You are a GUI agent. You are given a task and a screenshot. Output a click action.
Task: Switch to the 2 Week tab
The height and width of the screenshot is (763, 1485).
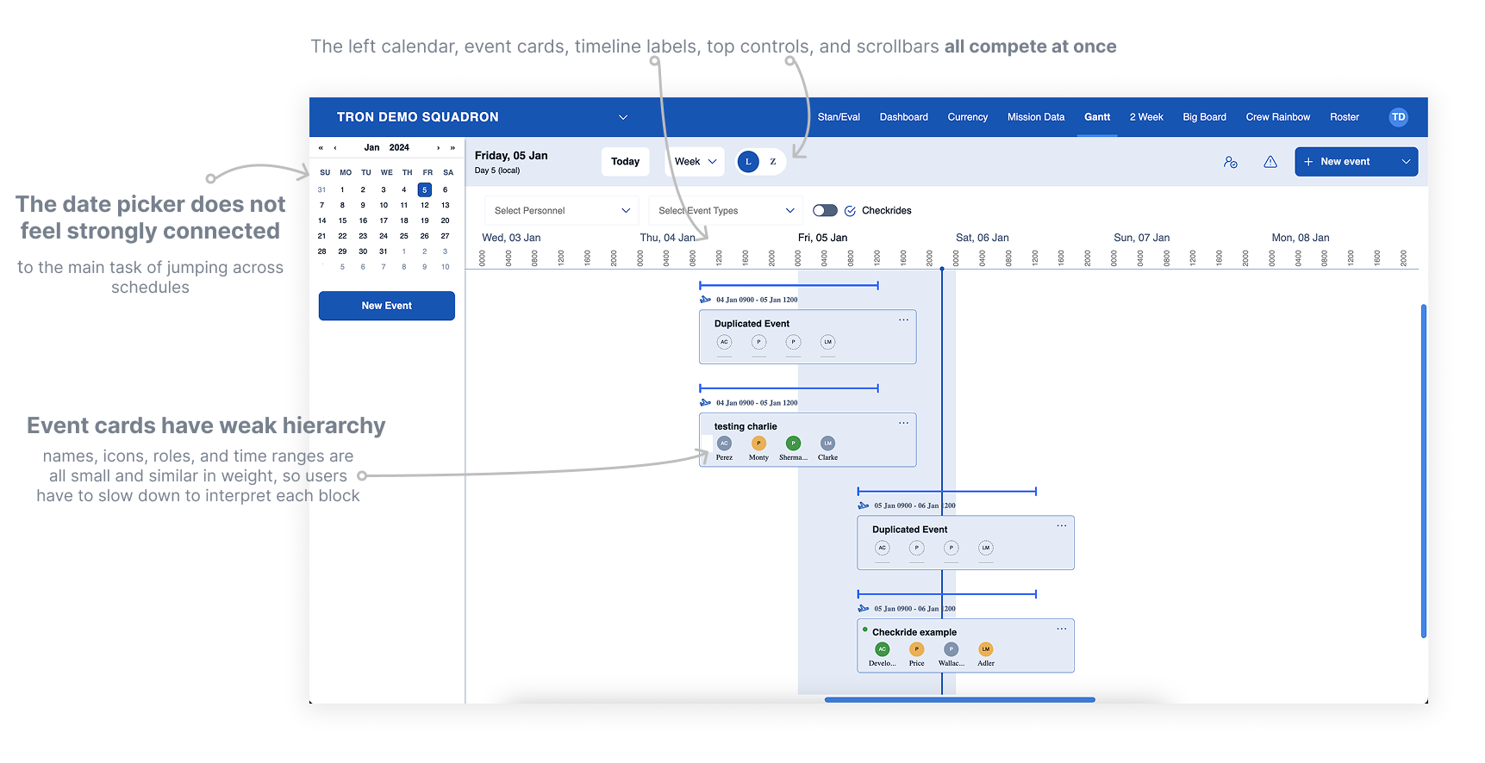[x=1146, y=117]
